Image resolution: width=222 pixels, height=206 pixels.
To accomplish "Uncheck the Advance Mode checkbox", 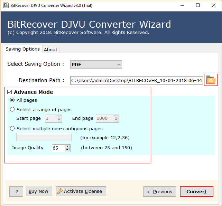I will (9, 92).
